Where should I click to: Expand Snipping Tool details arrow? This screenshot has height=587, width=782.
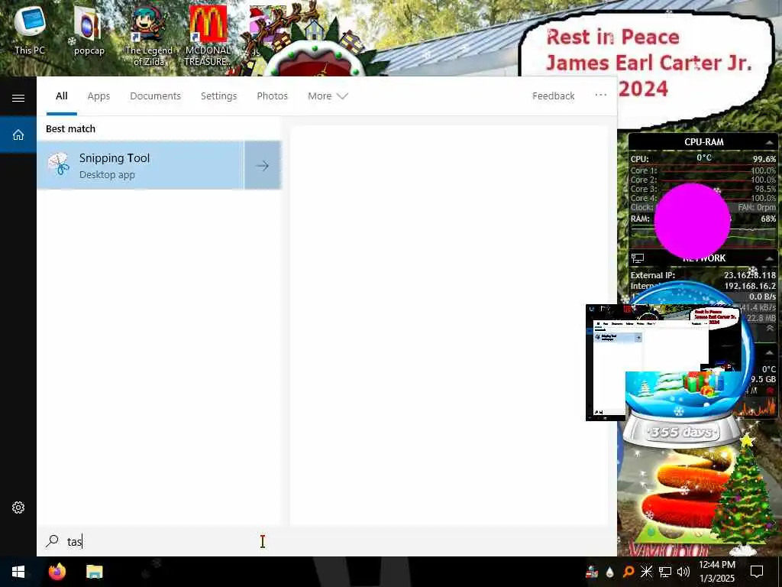click(x=263, y=165)
